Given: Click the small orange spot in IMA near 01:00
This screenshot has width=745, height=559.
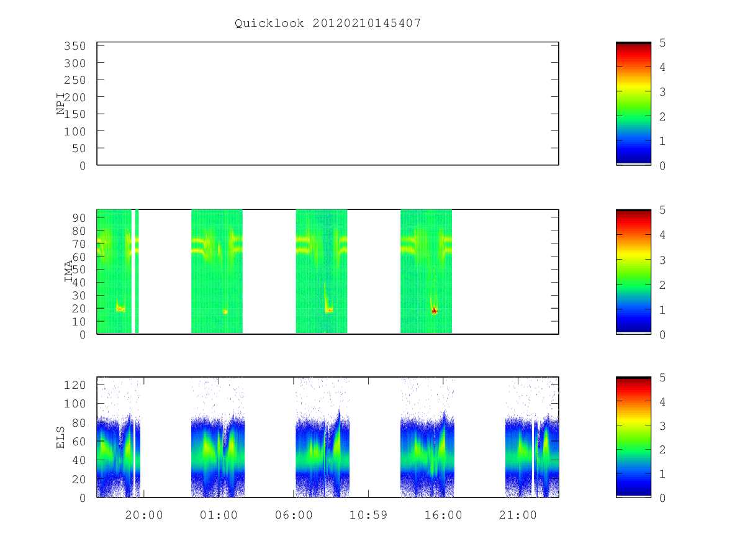Looking at the screenshot, I should 225,312.
